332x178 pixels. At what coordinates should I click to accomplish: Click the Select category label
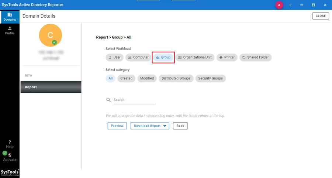118,70
